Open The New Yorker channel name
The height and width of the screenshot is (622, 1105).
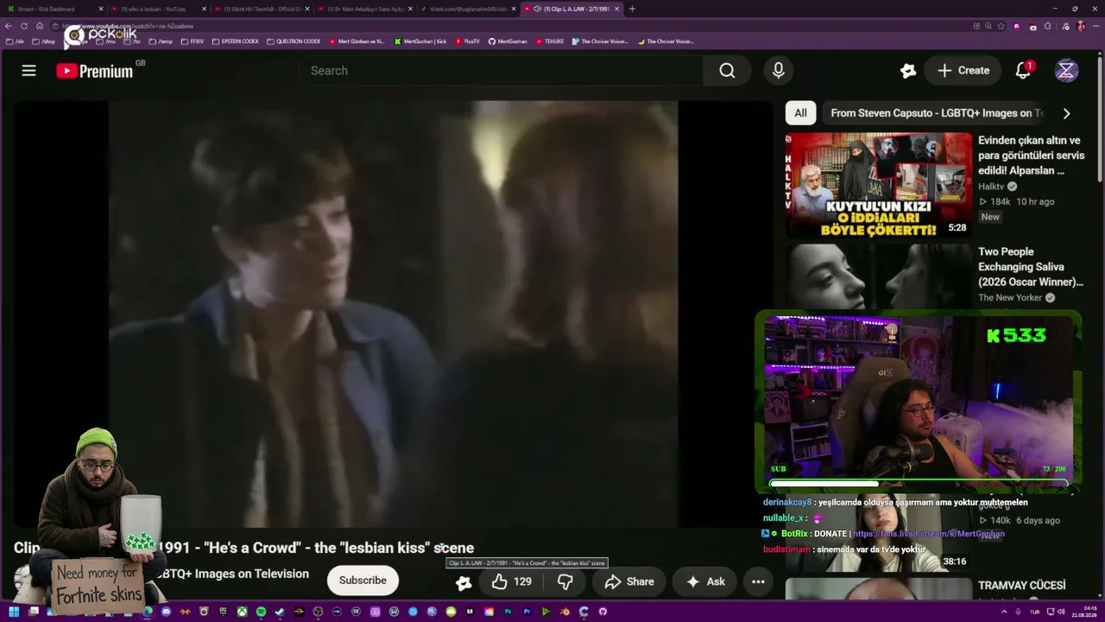click(x=1010, y=298)
